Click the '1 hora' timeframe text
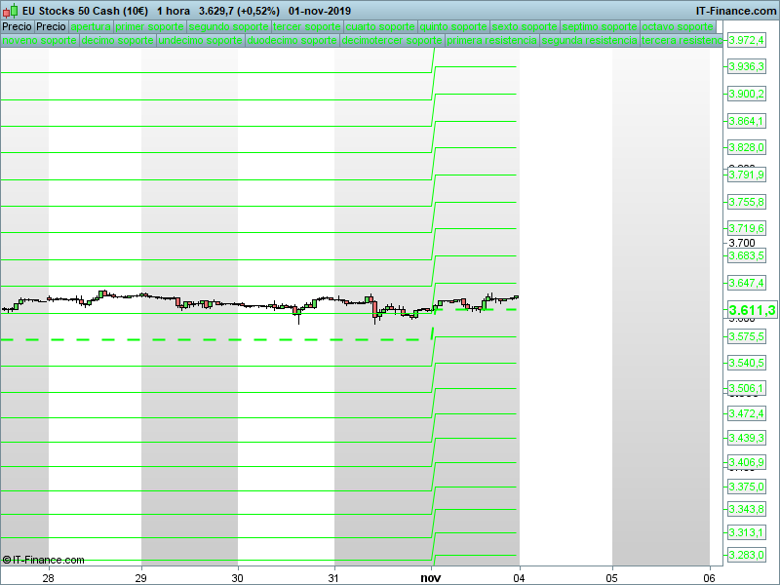The height and width of the screenshot is (585, 780). point(174,11)
